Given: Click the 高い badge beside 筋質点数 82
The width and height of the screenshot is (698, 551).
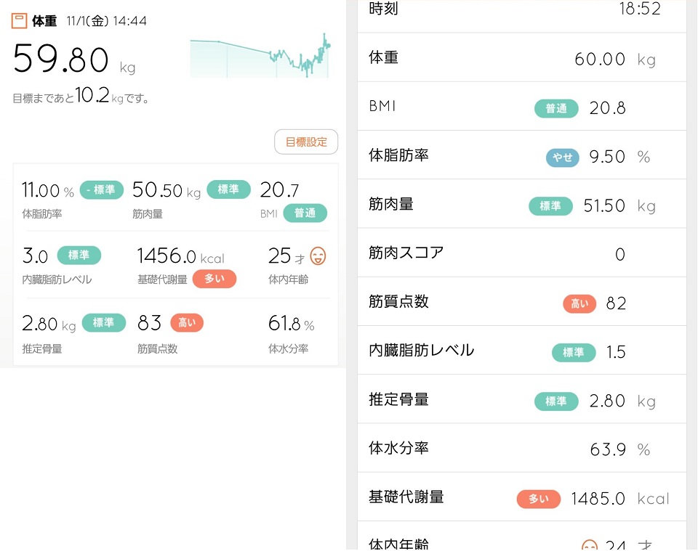Looking at the screenshot, I should click(579, 304).
